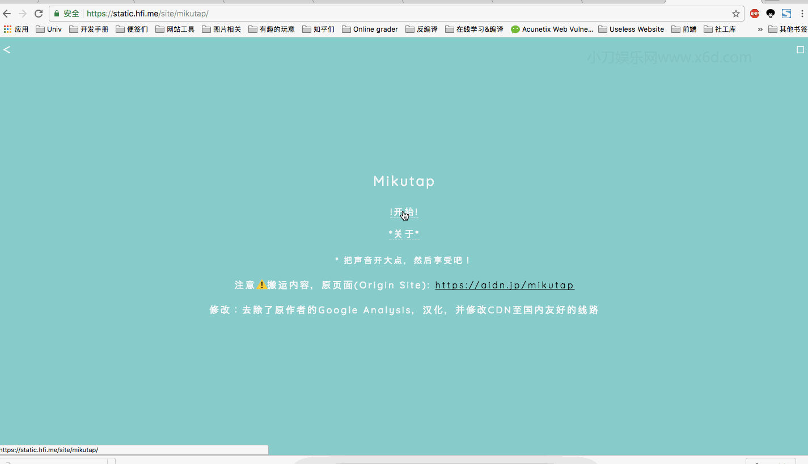Click the !开始! start link
The image size is (808, 464).
click(404, 212)
